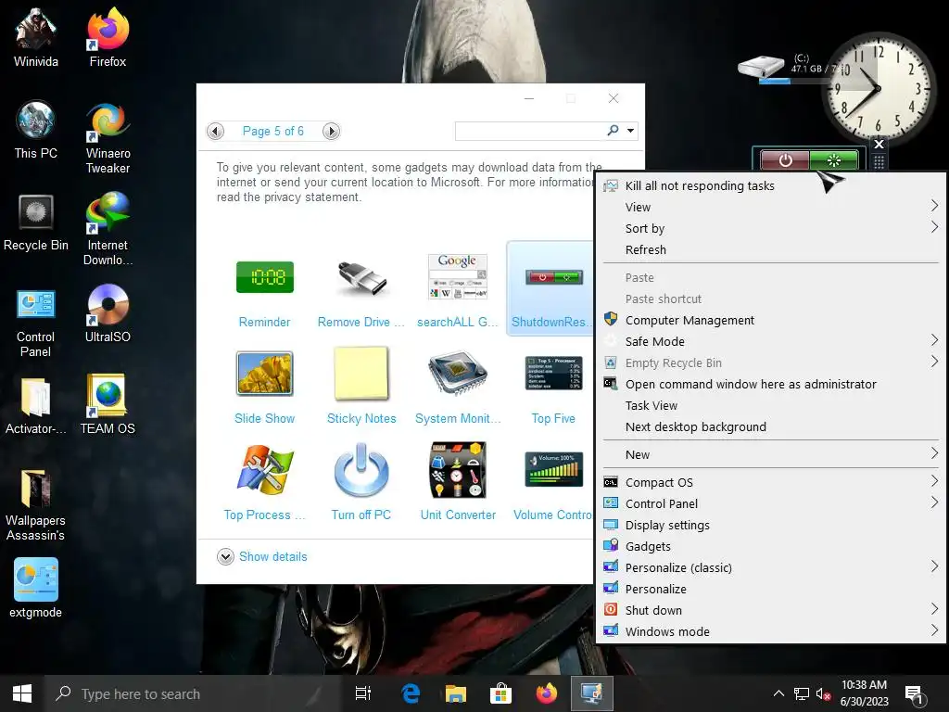Screen dimensions: 949x712
Task: Select the Unit Converter gadget
Action: [x=458, y=482]
